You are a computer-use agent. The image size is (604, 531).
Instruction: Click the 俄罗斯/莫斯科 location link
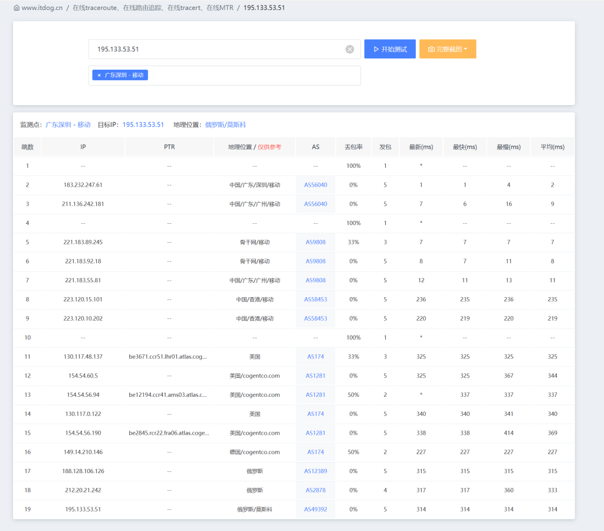tap(225, 125)
